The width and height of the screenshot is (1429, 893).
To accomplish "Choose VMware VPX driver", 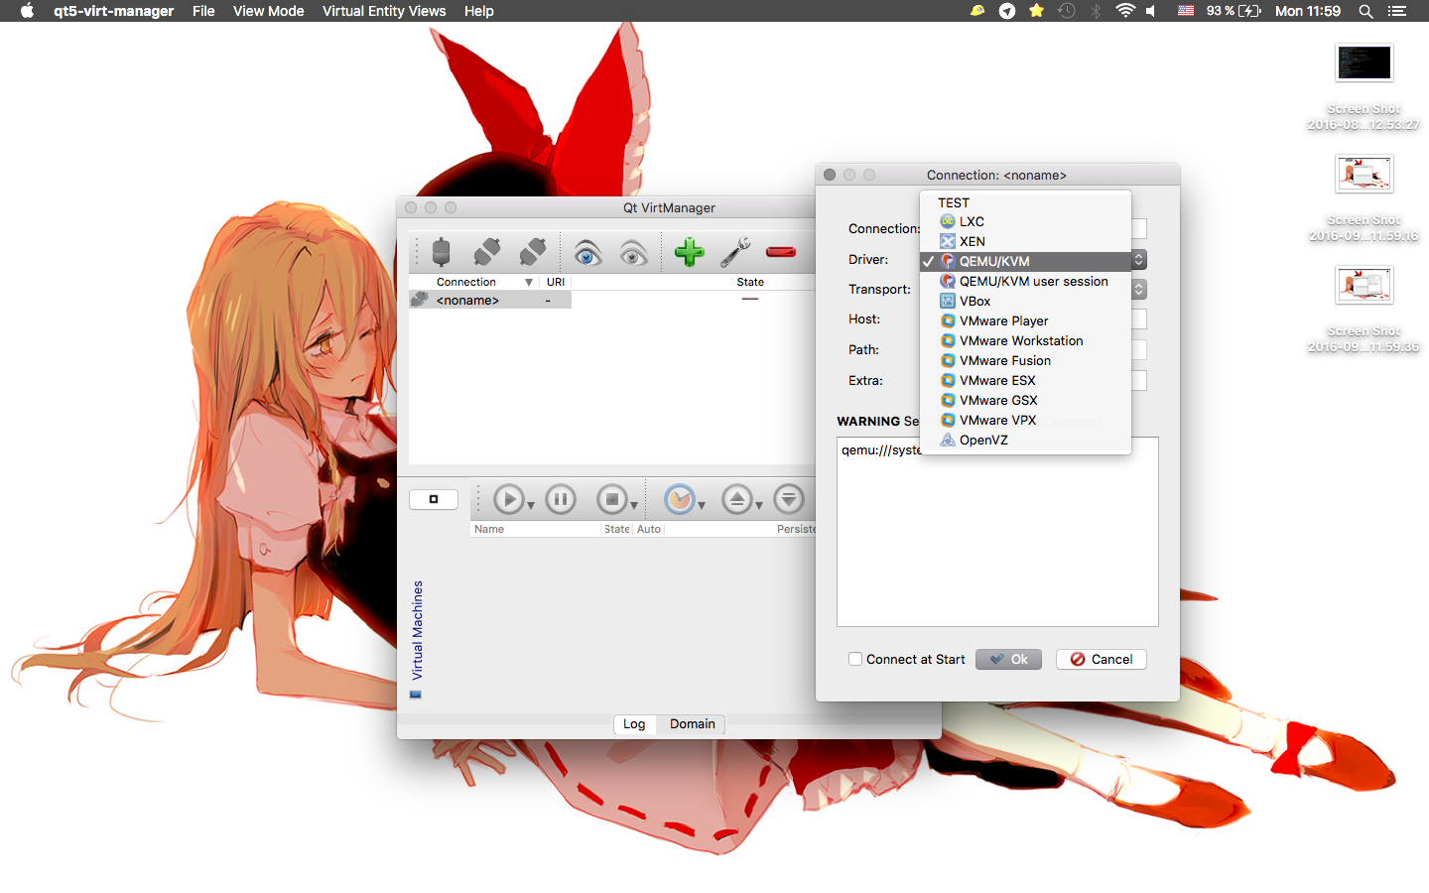I will click(x=1026, y=420).
